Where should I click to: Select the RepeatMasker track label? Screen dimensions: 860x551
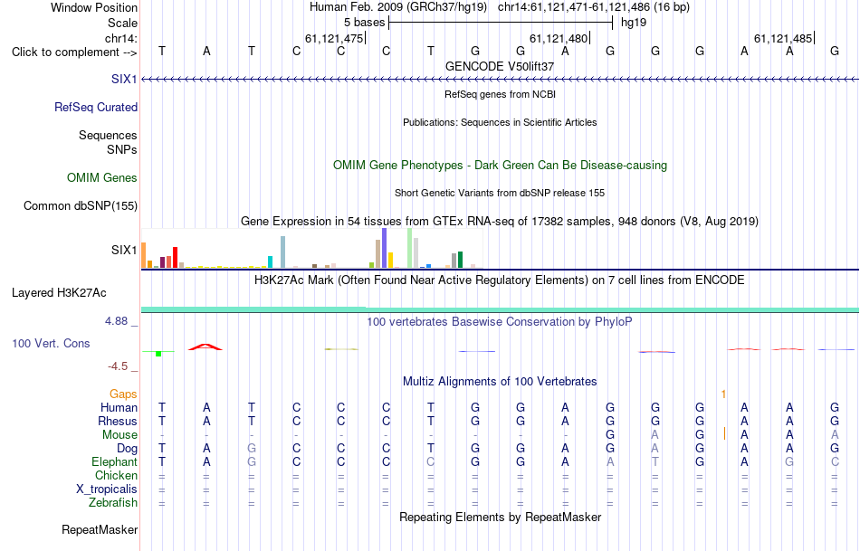(100, 529)
